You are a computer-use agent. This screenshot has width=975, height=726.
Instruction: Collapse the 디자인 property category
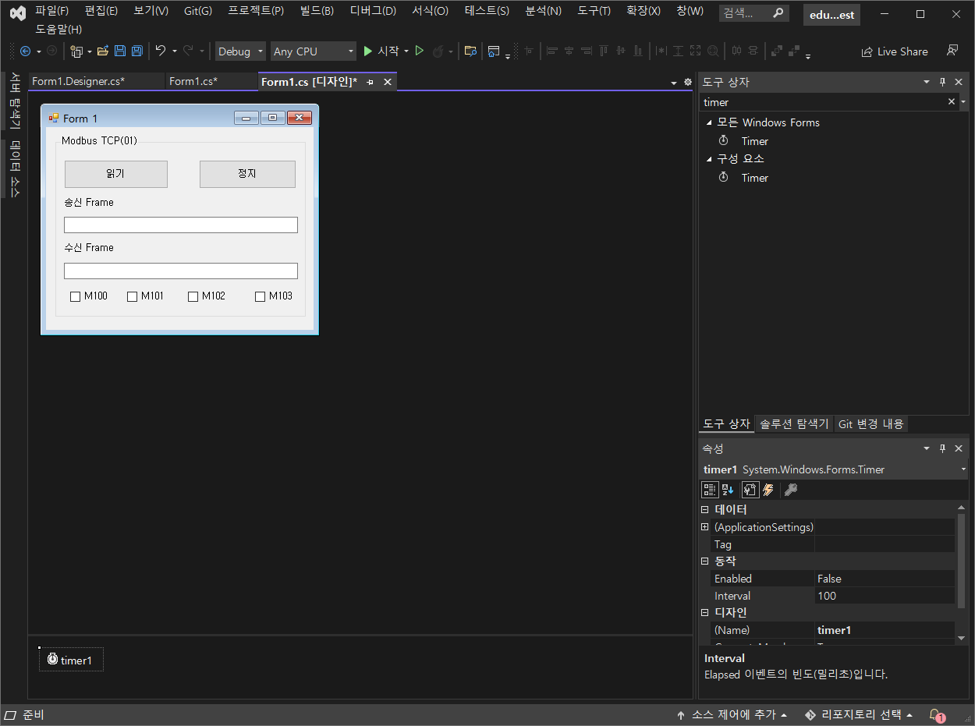click(x=704, y=612)
